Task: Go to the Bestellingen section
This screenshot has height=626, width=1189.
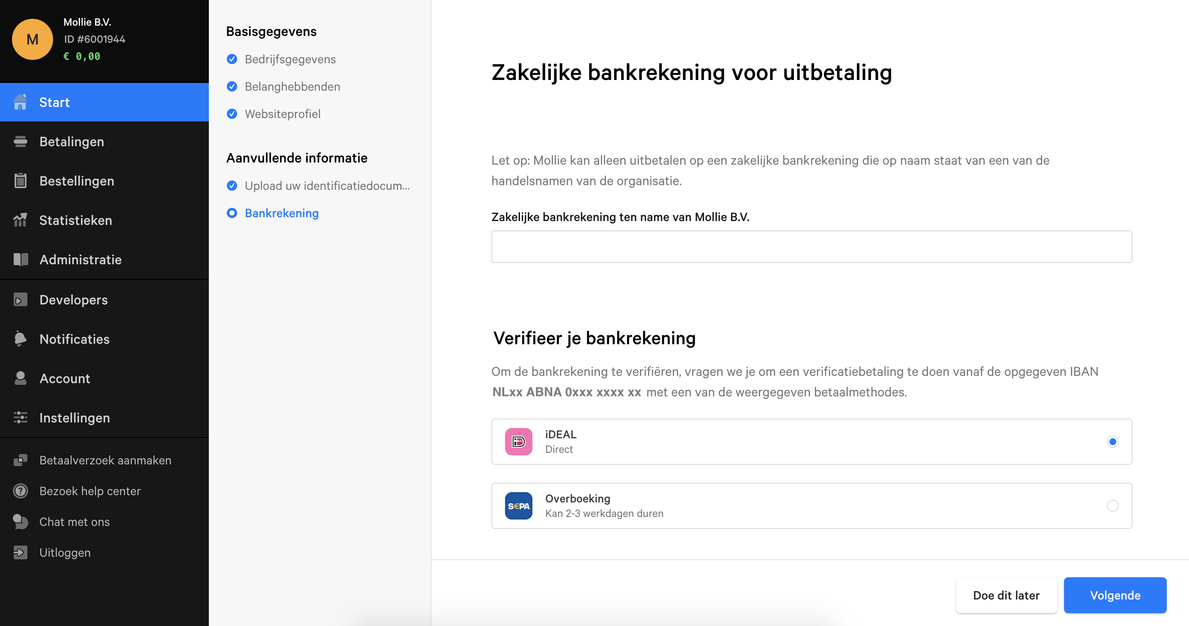Action: tap(104, 181)
